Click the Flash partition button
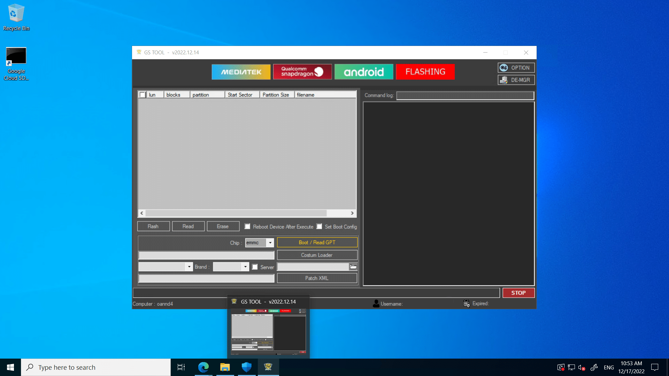Viewport: 669px width, 376px height. click(x=153, y=226)
